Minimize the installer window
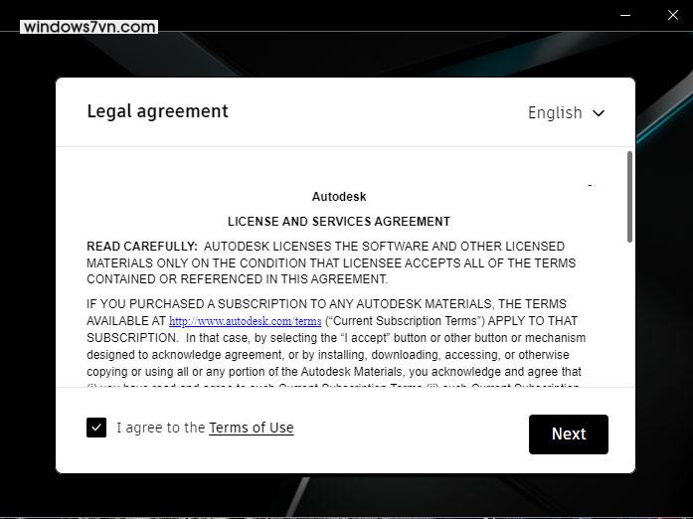This screenshot has height=519, width=693. pos(625,15)
